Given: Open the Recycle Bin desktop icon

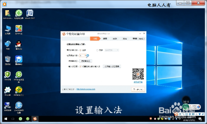Looking at the screenshot, I should tap(8, 60).
